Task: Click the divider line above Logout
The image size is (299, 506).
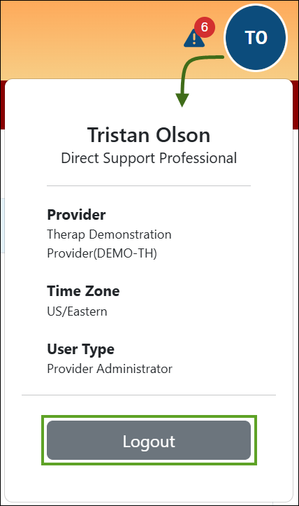Action: tap(149, 395)
